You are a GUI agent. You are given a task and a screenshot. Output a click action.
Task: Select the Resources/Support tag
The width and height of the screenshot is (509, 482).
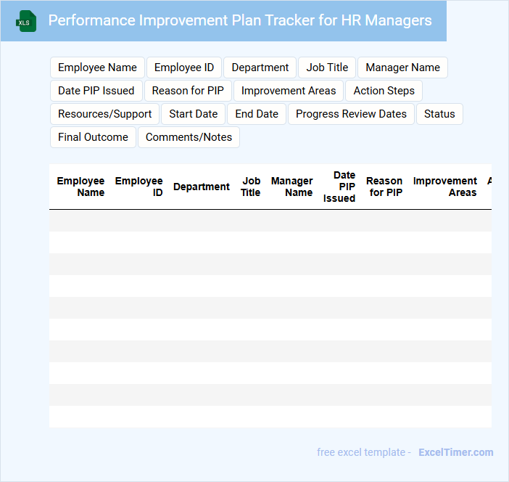click(x=104, y=114)
